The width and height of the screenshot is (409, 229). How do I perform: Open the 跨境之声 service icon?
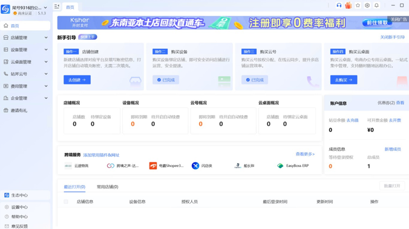coord(111,166)
